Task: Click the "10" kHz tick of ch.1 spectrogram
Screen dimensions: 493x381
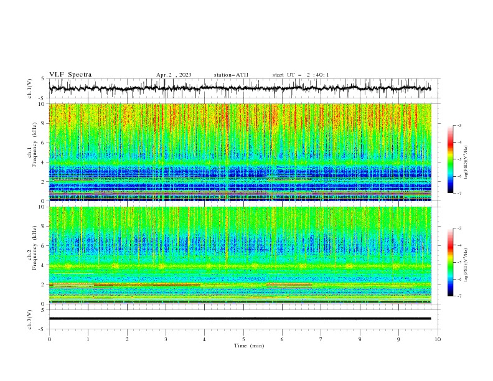Action: click(x=42, y=104)
